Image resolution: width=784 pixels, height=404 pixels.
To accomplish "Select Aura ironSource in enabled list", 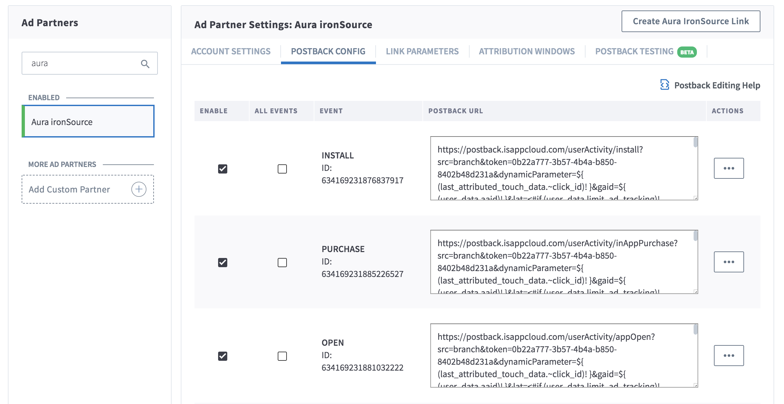I will 88,122.
